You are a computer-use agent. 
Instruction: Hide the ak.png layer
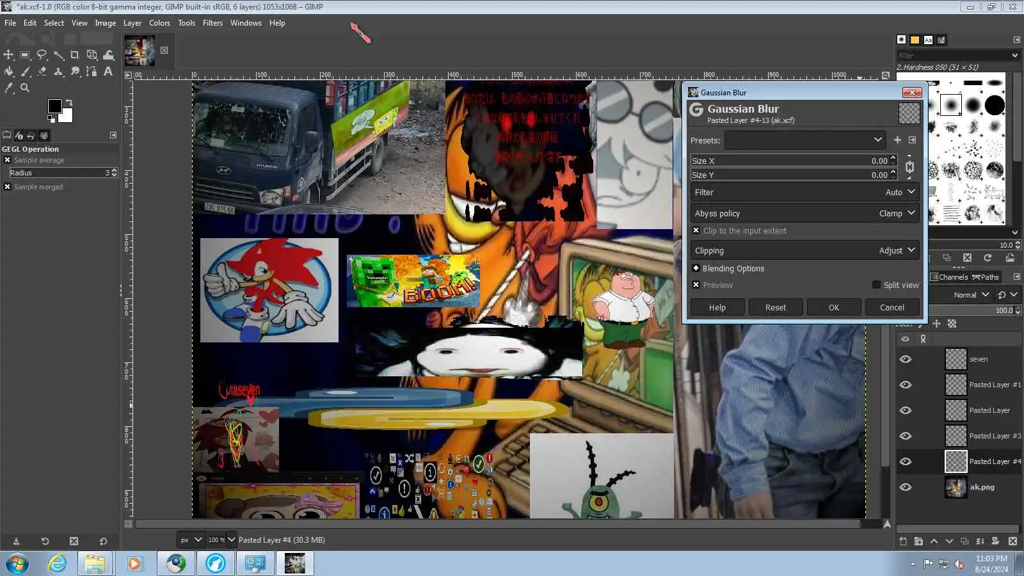[x=905, y=487]
